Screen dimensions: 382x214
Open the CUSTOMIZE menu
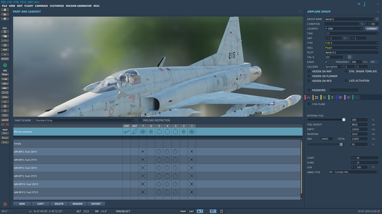tap(57, 6)
